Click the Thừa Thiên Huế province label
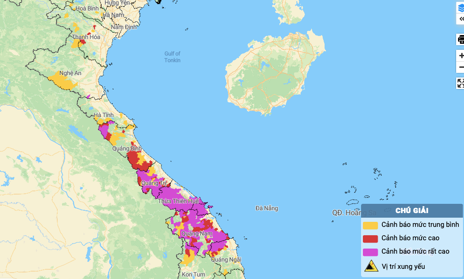This screenshot has width=464, height=279. (x=178, y=202)
